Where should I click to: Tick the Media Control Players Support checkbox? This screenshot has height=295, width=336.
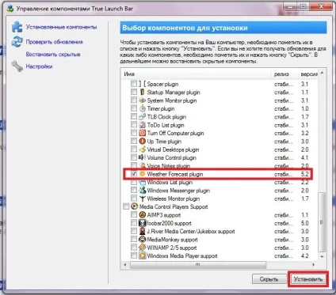(126, 206)
